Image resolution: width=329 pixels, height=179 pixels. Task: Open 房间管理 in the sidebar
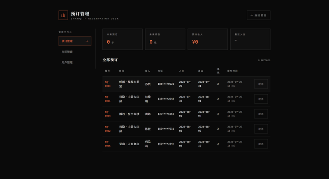click(x=75, y=51)
